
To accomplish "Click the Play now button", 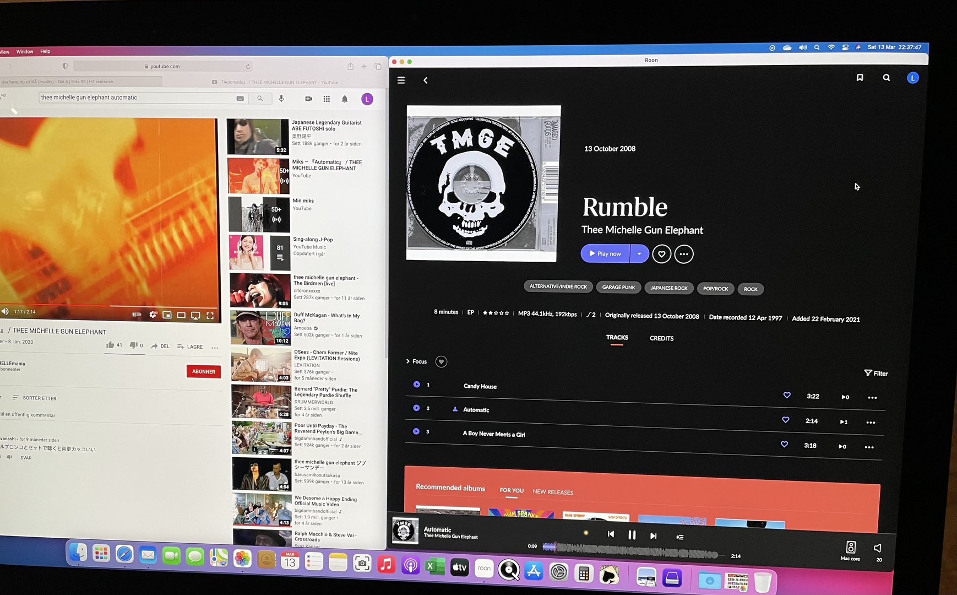I will click(605, 253).
